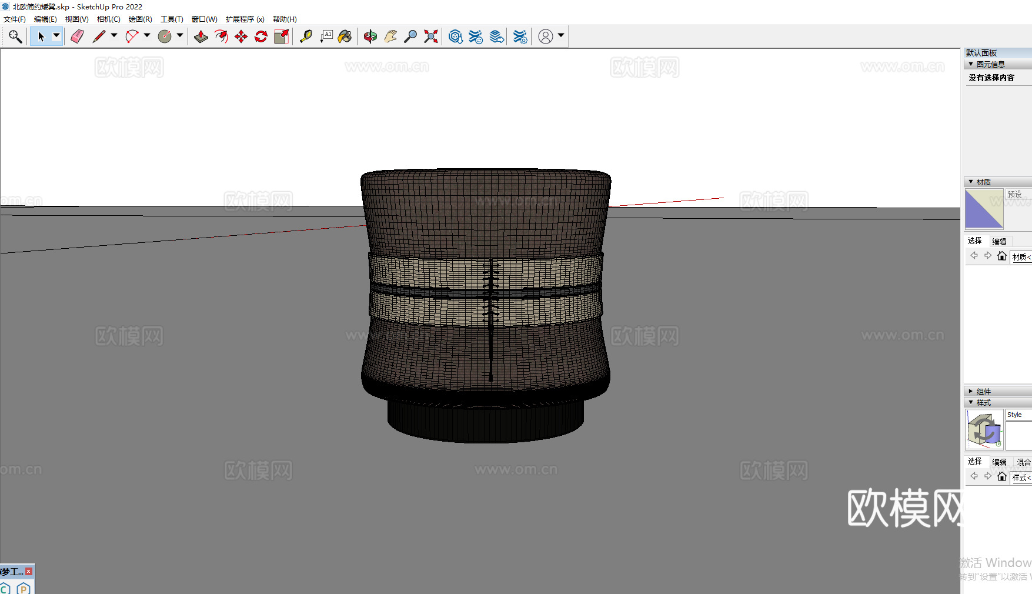This screenshot has width=1032, height=594.
Task: Open the 扩展程序 (x) menu
Action: pyautogui.click(x=245, y=19)
